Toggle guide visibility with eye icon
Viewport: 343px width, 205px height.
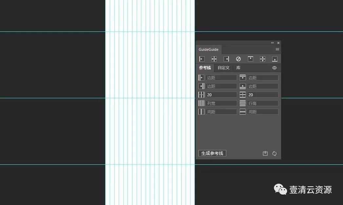(x=274, y=68)
